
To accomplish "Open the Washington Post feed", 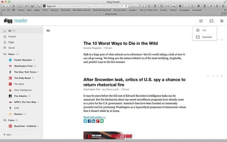I will (x=23, y=66).
